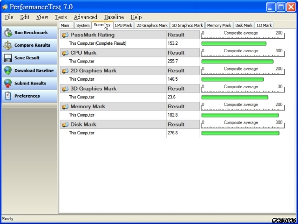The width and height of the screenshot is (298, 224).
Task: Open the Help menu
Action: tap(136, 17)
